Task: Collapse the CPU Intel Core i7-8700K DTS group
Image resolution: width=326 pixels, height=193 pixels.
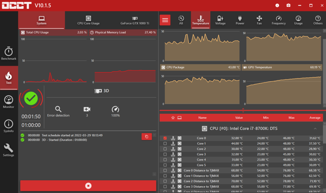Action: click(315, 129)
